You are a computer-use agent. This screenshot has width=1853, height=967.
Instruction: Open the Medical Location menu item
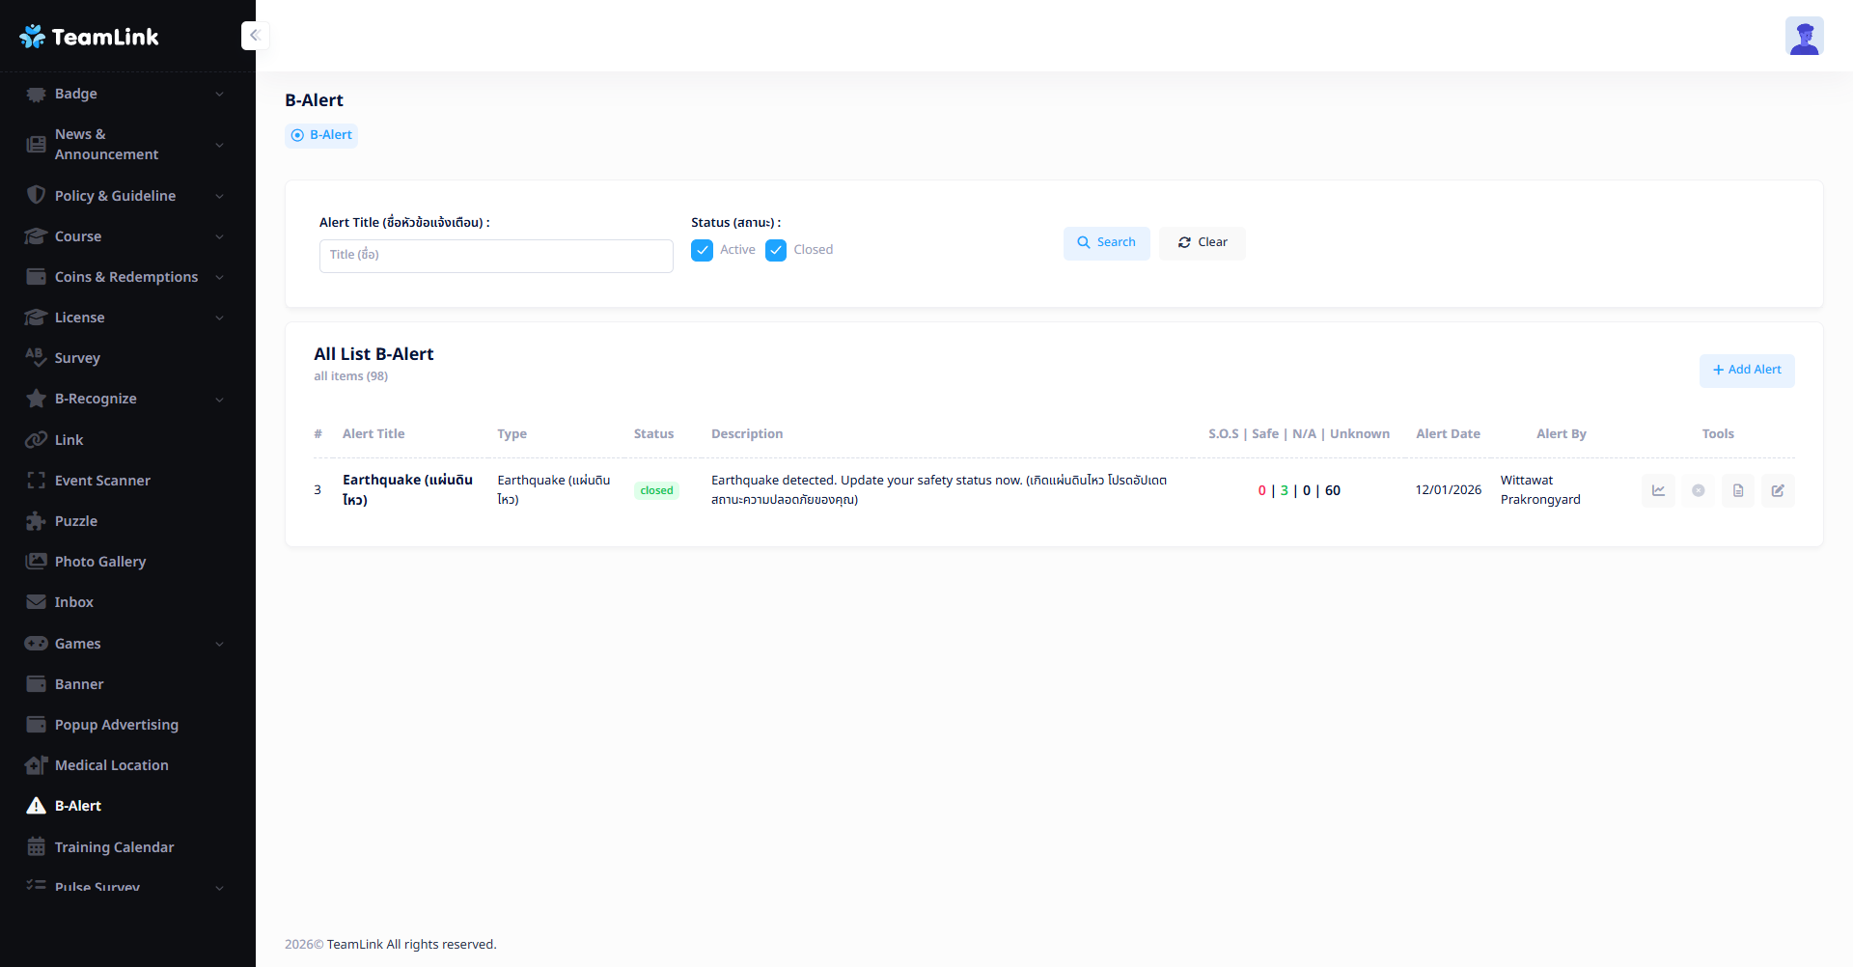click(111, 765)
